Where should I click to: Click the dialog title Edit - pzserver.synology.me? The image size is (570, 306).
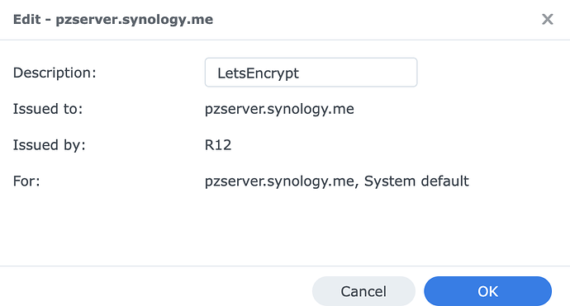[113, 19]
